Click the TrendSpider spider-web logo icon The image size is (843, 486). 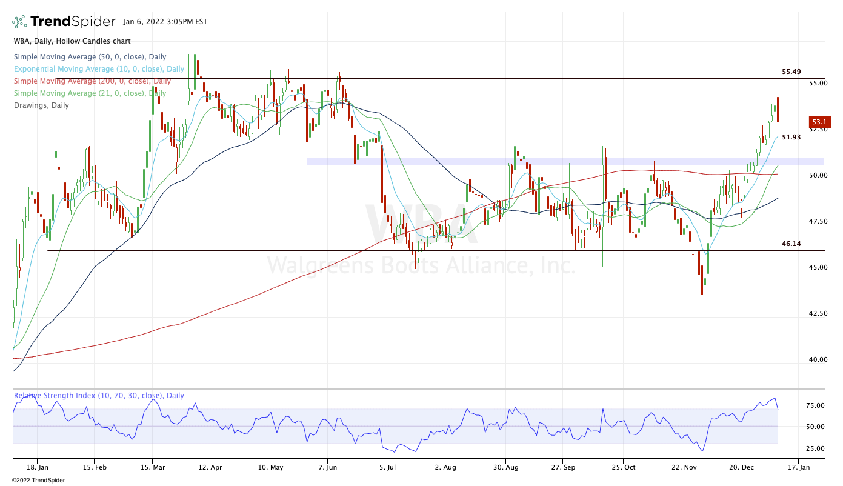coord(19,22)
